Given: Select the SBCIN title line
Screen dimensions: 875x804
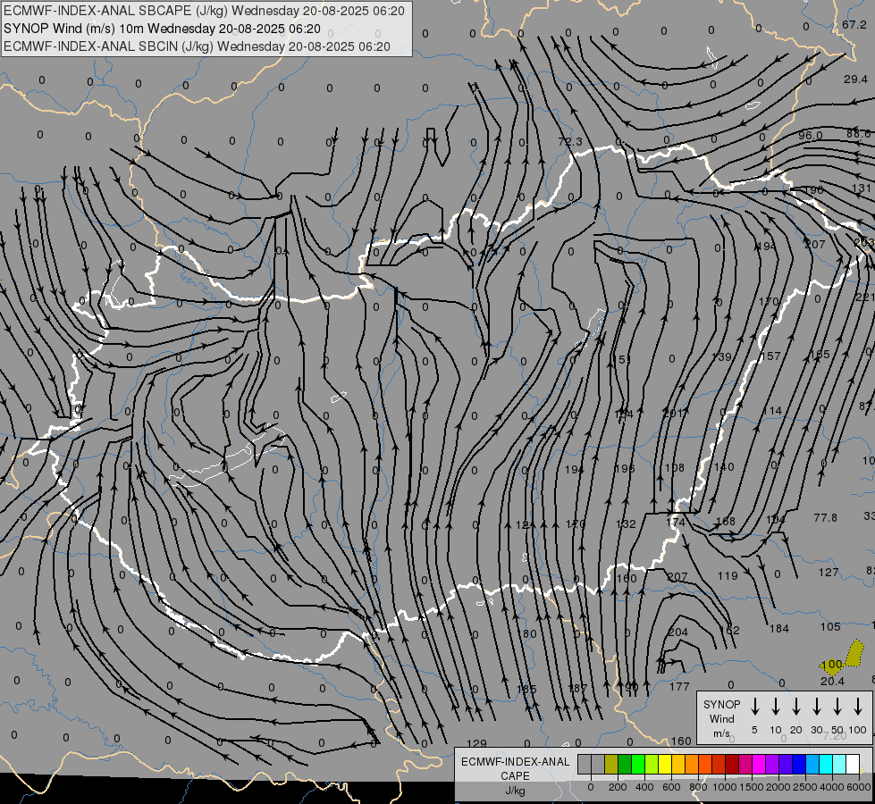Looking at the screenshot, I should (x=197, y=46).
